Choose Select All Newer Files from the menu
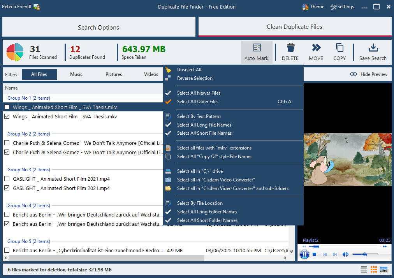 pyautogui.click(x=199, y=93)
